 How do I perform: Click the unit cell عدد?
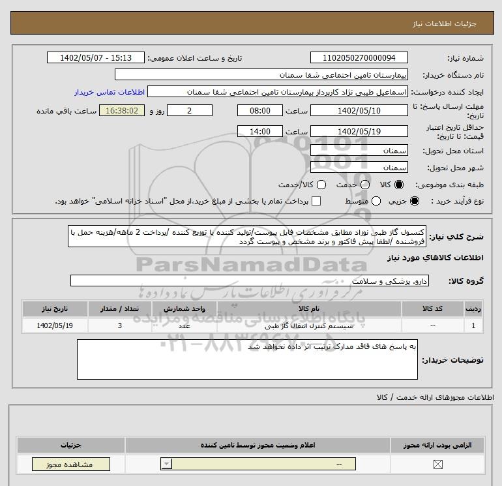pyautogui.click(x=185, y=326)
